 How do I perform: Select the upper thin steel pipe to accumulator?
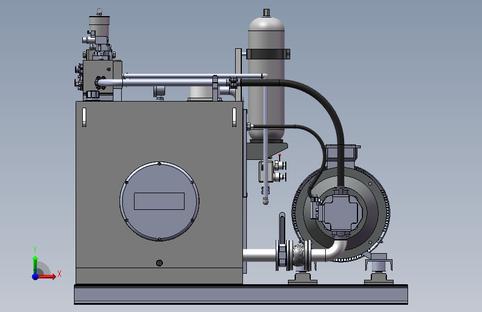(194, 76)
